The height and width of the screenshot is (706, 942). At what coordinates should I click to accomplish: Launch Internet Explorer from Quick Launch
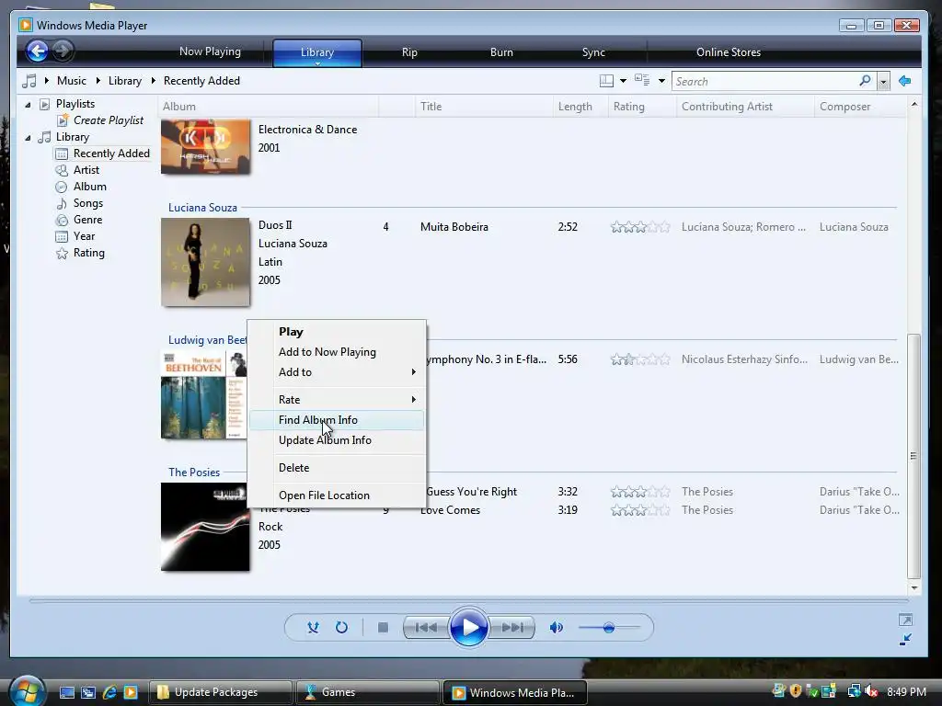pyautogui.click(x=109, y=692)
